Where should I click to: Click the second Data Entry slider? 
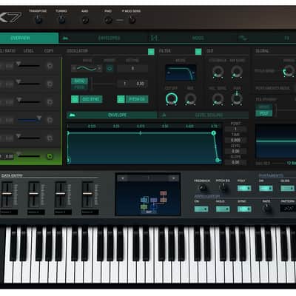click(34, 195)
